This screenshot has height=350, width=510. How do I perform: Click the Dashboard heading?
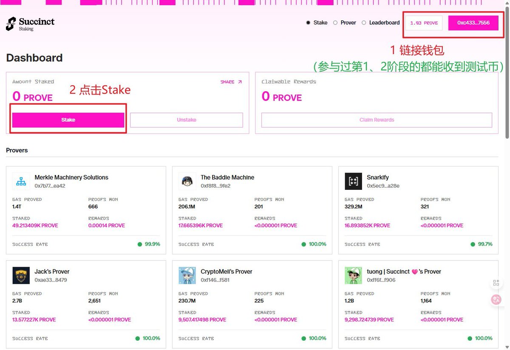[x=34, y=58]
